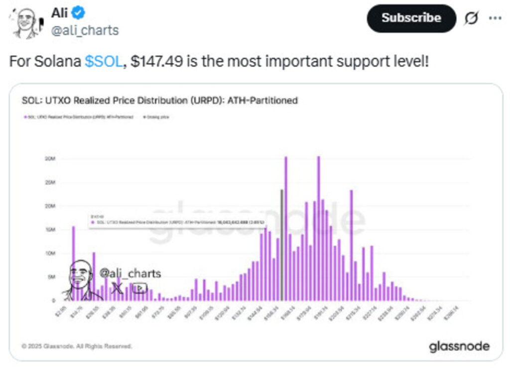Click the display name Ali
Screen dimensions: 510x368
pyautogui.click(x=59, y=12)
